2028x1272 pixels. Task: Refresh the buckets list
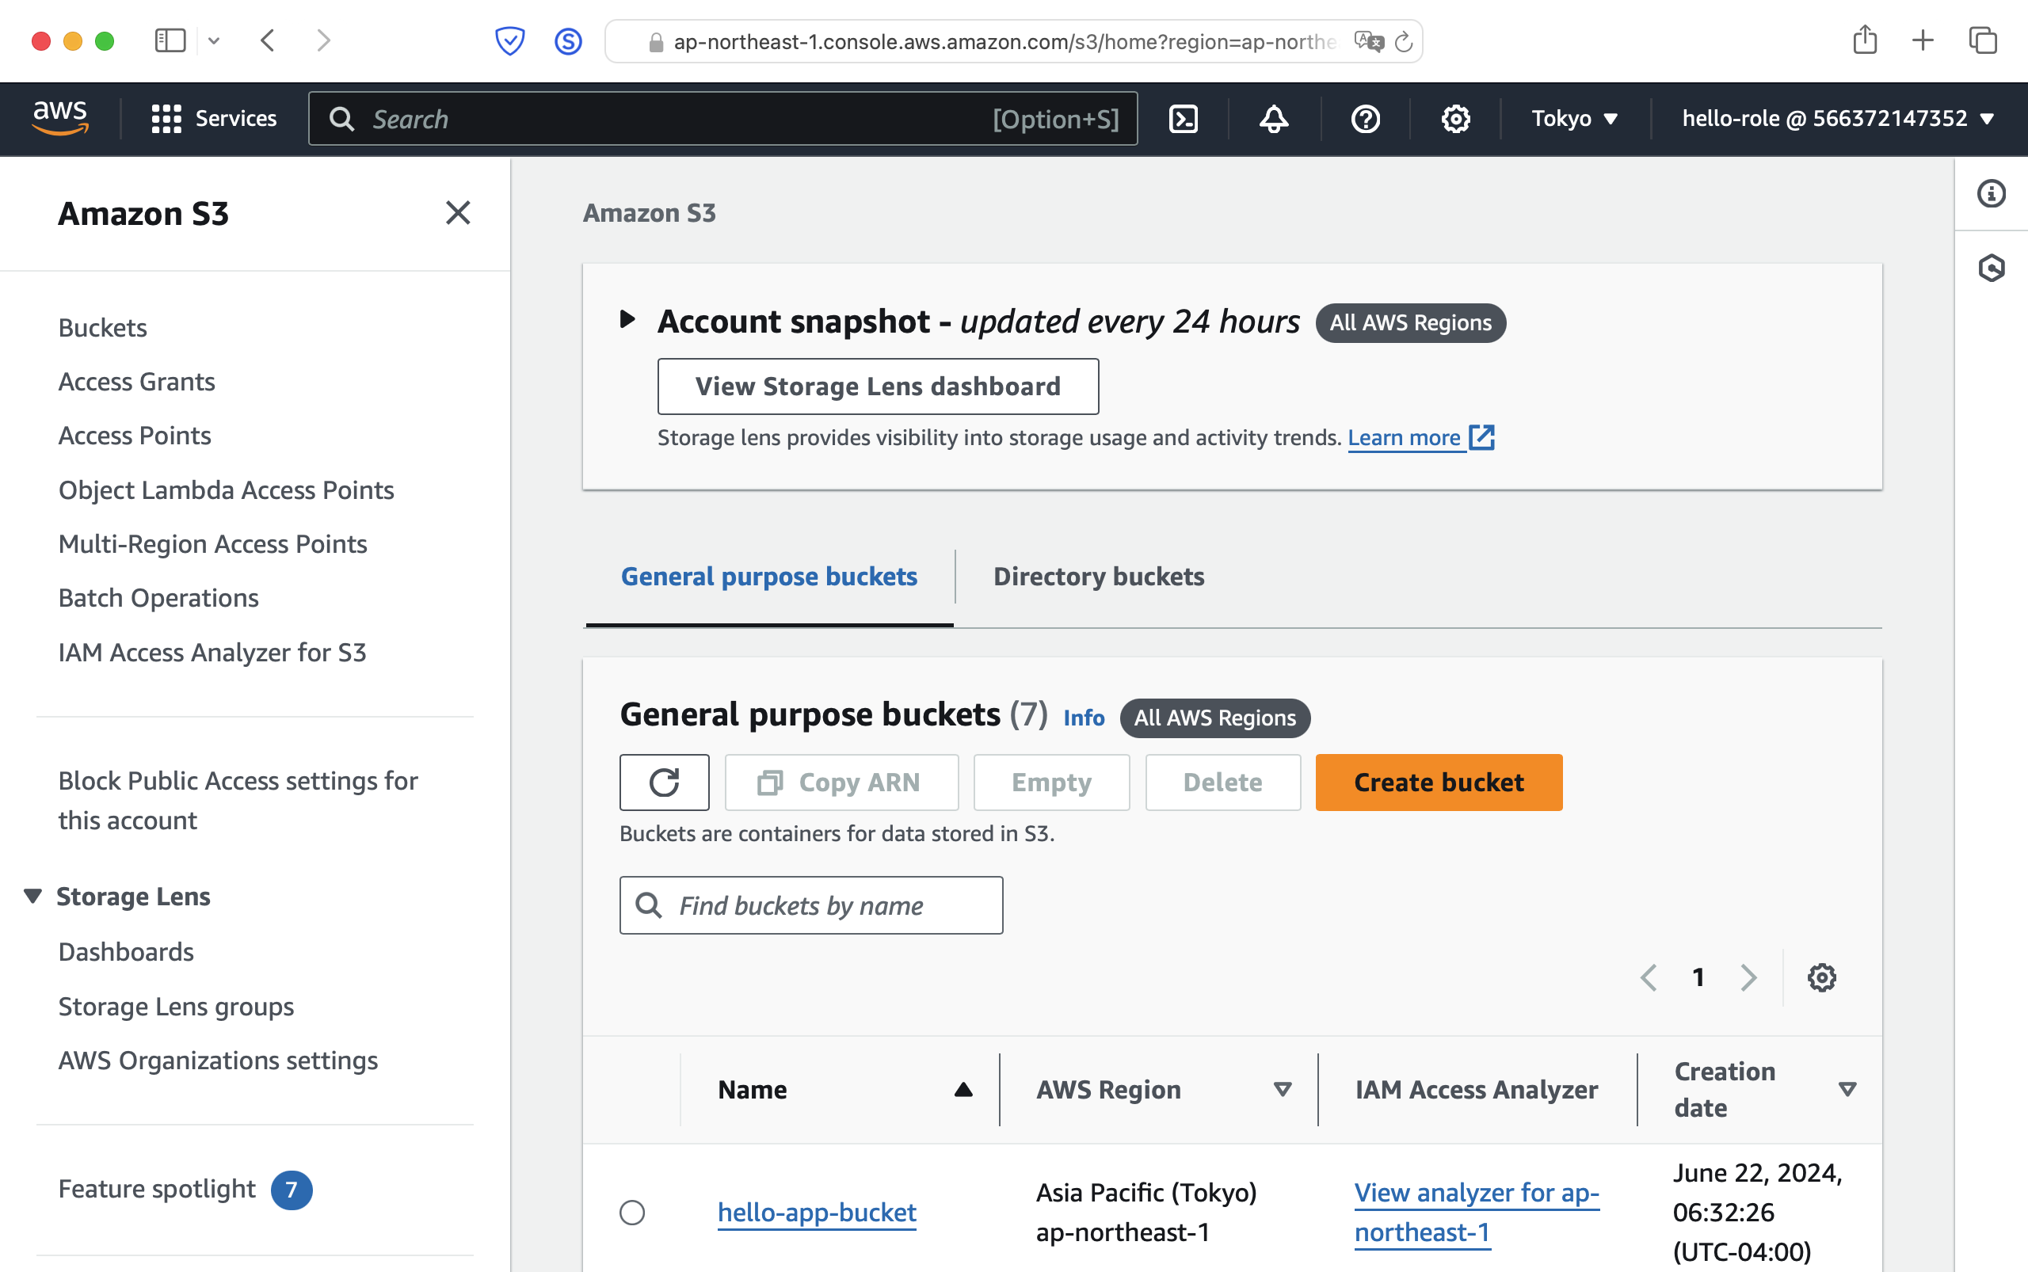[664, 783]
